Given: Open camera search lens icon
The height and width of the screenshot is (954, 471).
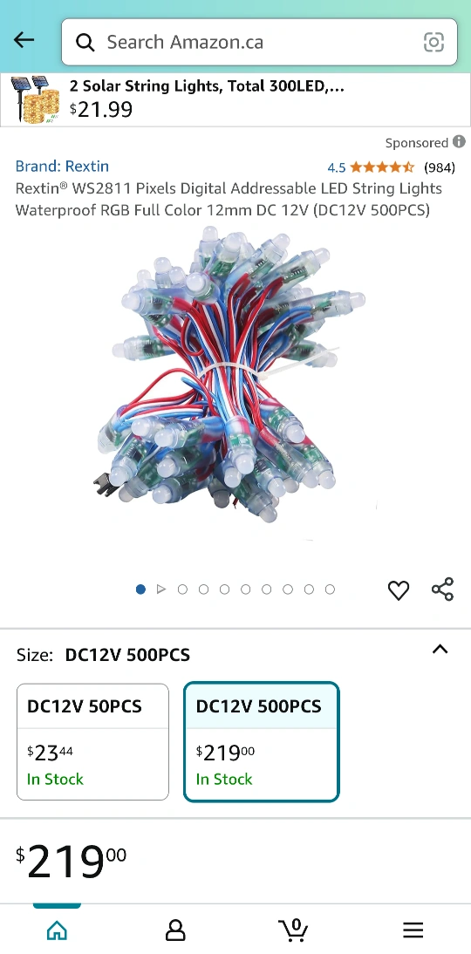Looking at the screenshot, I should point(433,42).
